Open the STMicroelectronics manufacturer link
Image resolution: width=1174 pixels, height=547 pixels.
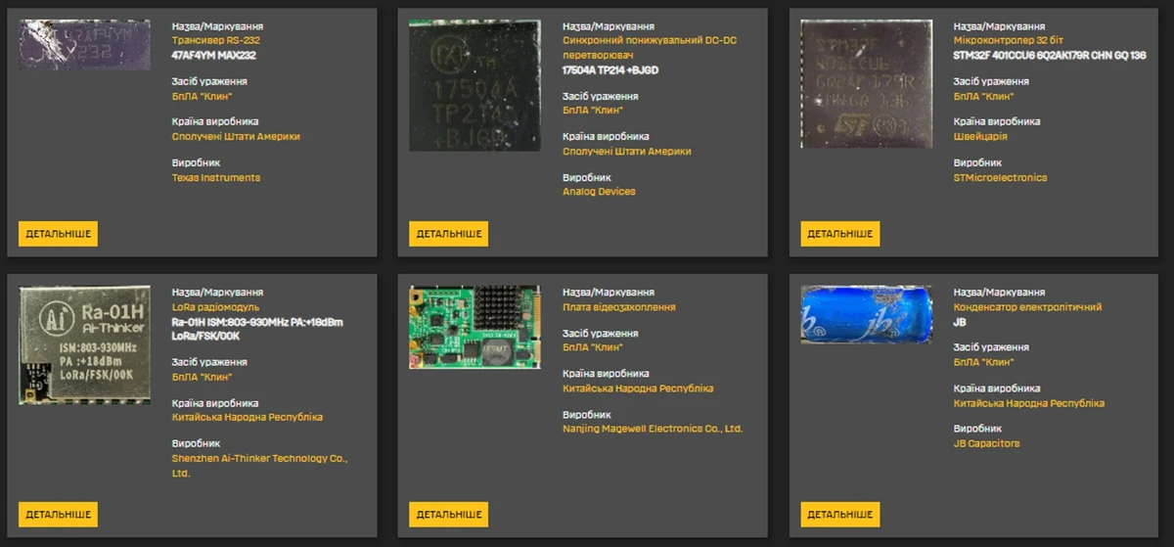pyautogui.click(x=1000, y=178)
